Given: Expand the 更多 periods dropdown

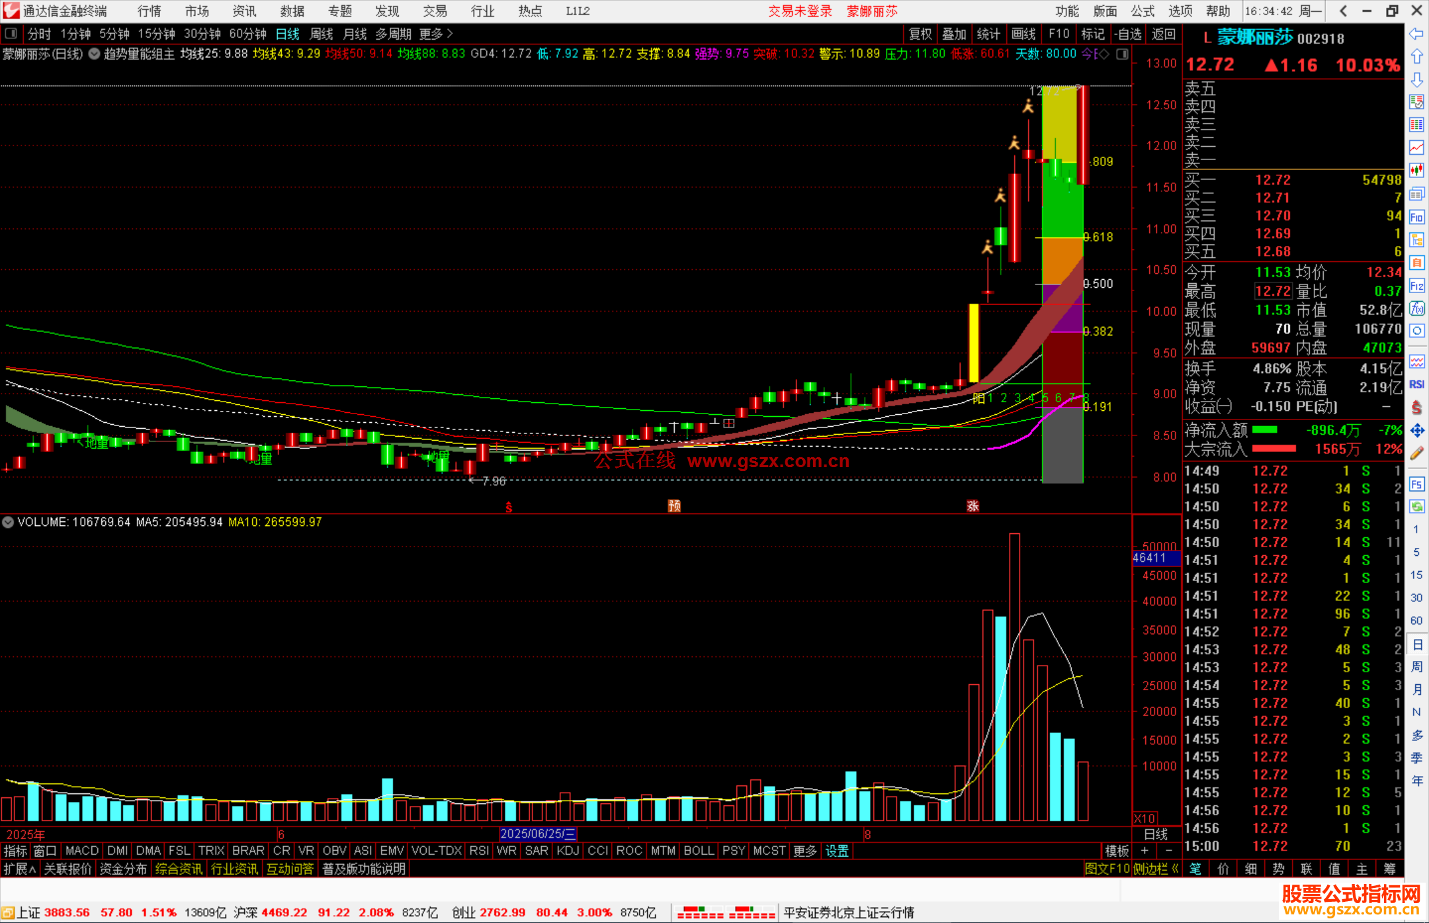Looking at the screenshot, I should pos(437,34).
